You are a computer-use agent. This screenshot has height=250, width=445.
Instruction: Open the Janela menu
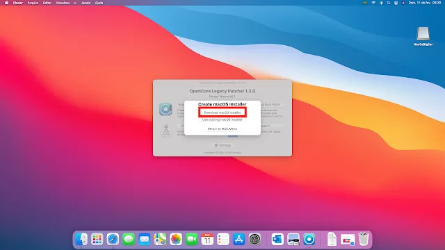[86, 3]
